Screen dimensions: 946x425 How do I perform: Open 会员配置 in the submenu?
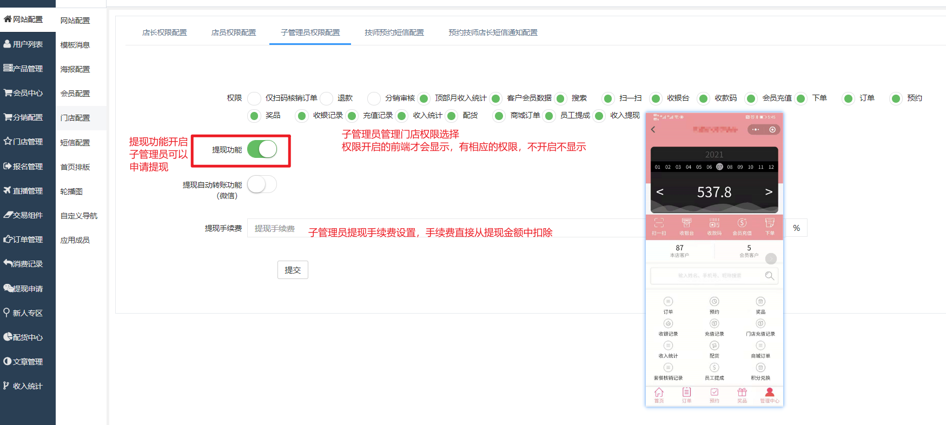(x=75, y=94)
